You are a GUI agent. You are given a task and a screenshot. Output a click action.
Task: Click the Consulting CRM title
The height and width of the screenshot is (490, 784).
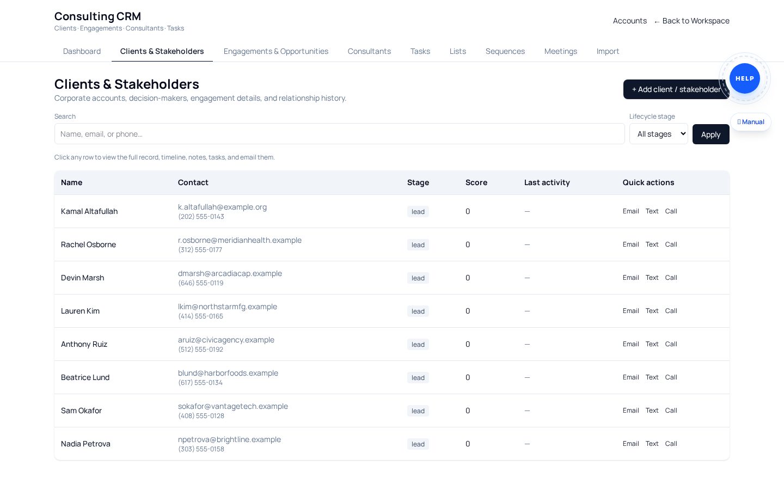[97, 16]
